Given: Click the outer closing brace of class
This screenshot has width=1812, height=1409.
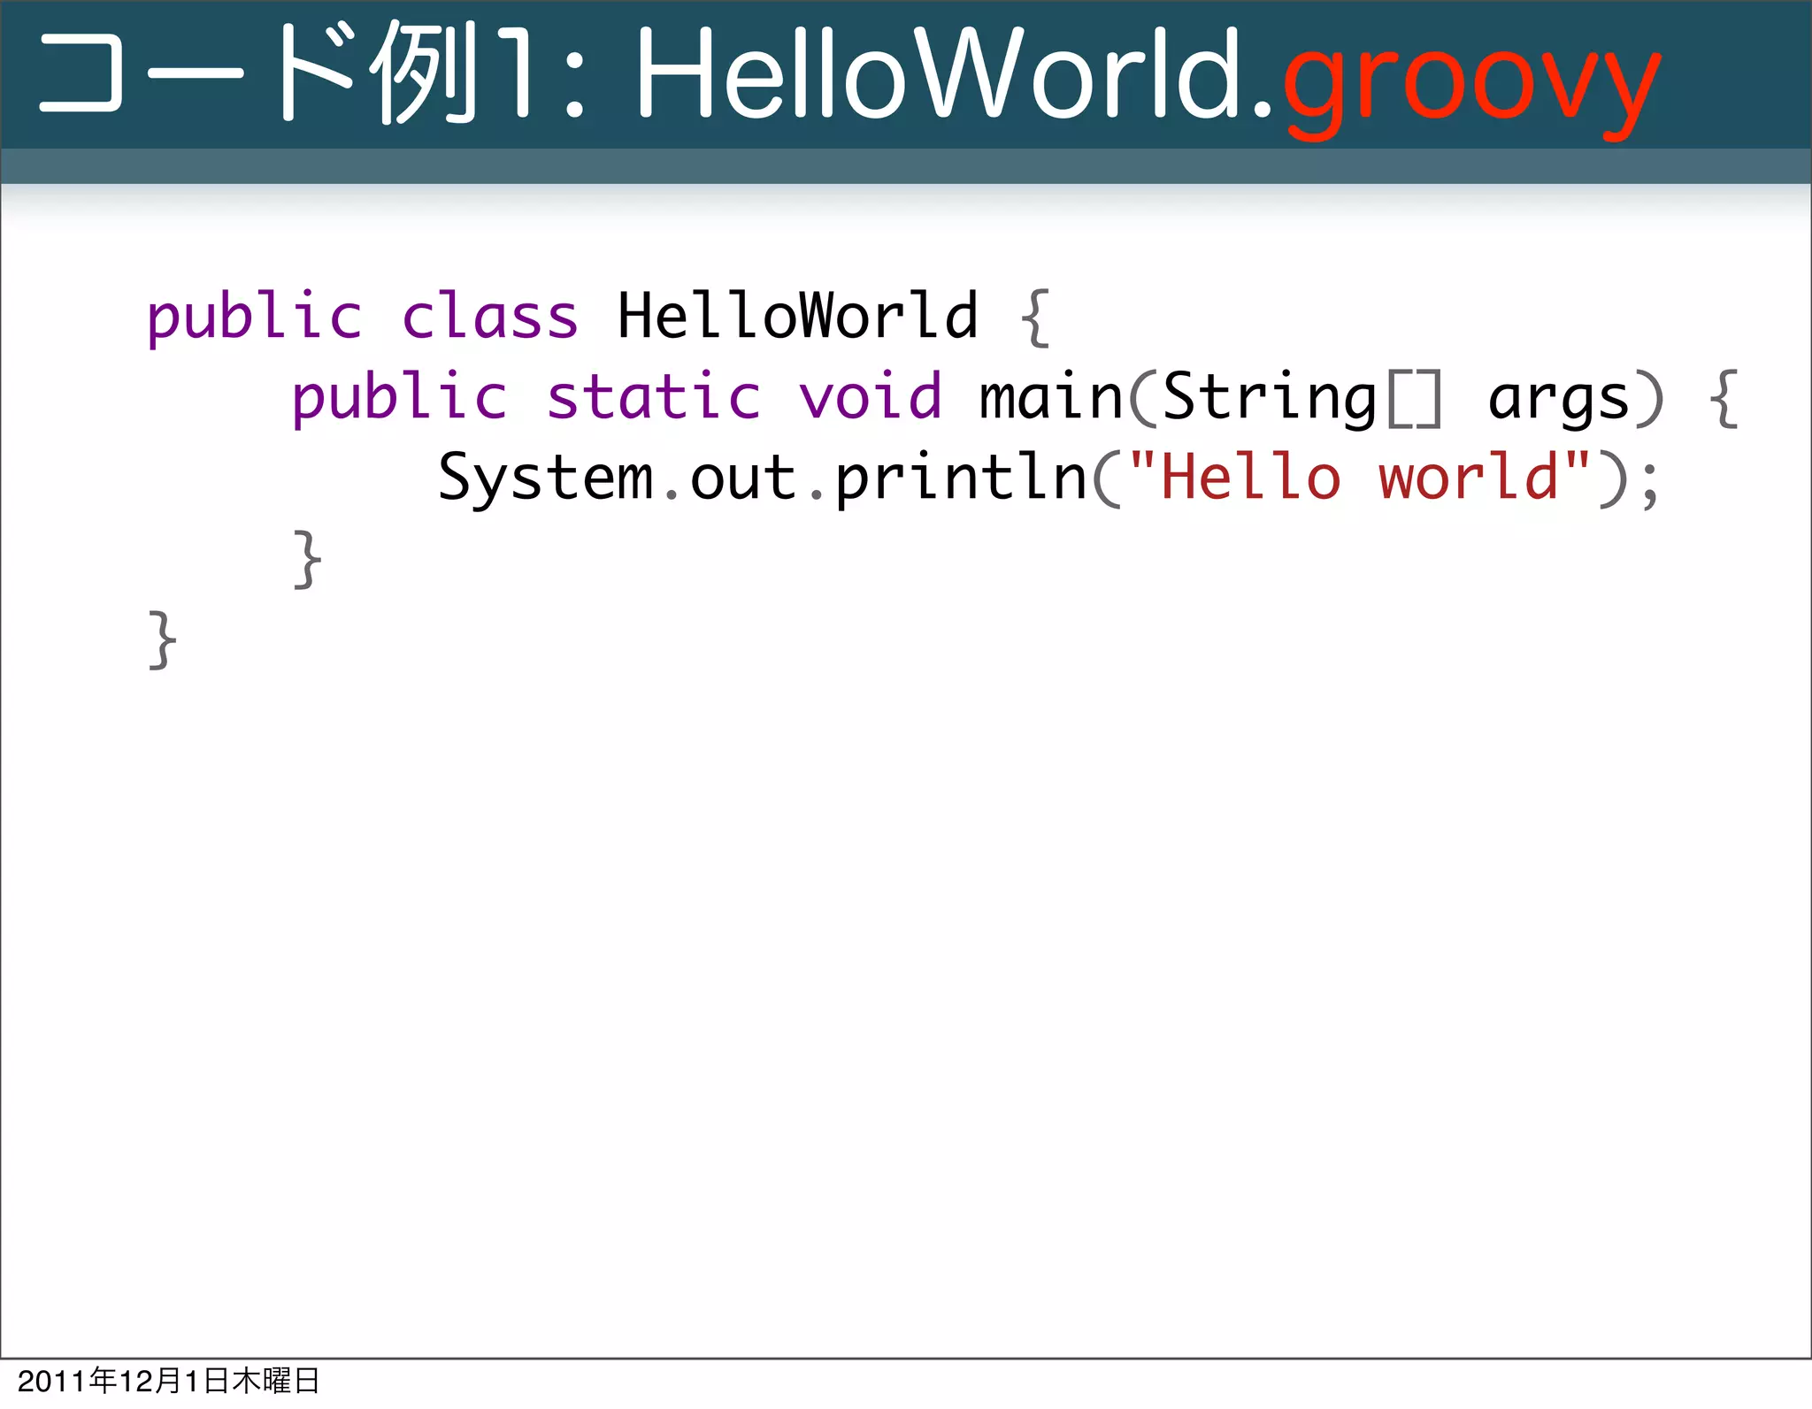Looking at the screenshot, I should tap(162, 639).
